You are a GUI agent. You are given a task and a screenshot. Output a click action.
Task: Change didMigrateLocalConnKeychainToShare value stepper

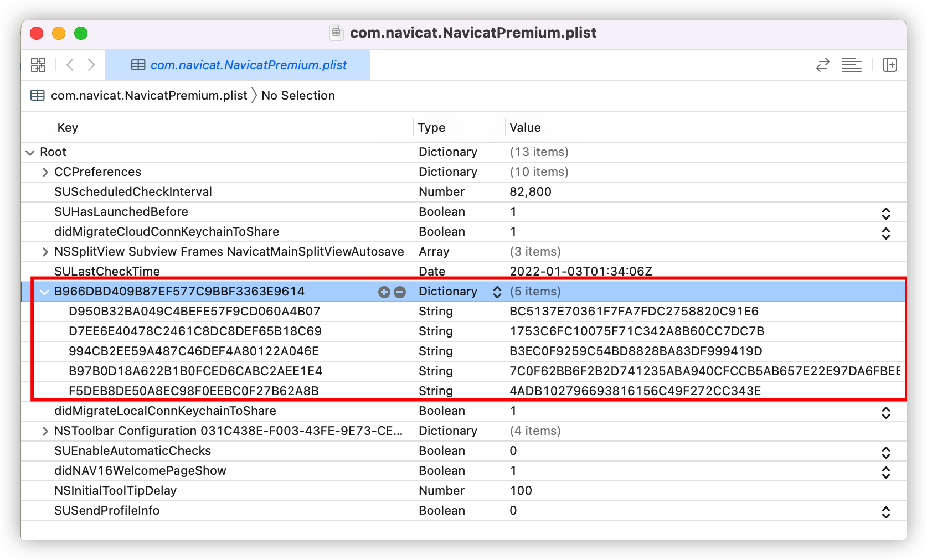coord(886,412)
